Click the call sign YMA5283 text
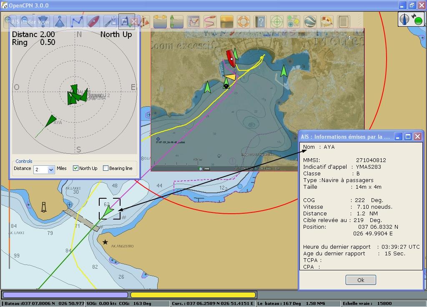The height and width of the screenshot is (307, 427). (368, 167)
